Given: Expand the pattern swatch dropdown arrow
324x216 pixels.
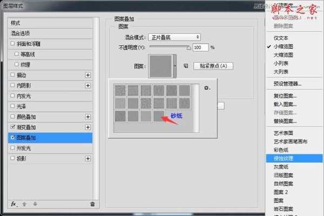Looking at the screenshot, I should pyautogui.click(x=174, y=66).
